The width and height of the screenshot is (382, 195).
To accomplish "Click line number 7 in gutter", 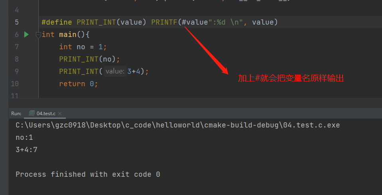I will click(17, 47).
